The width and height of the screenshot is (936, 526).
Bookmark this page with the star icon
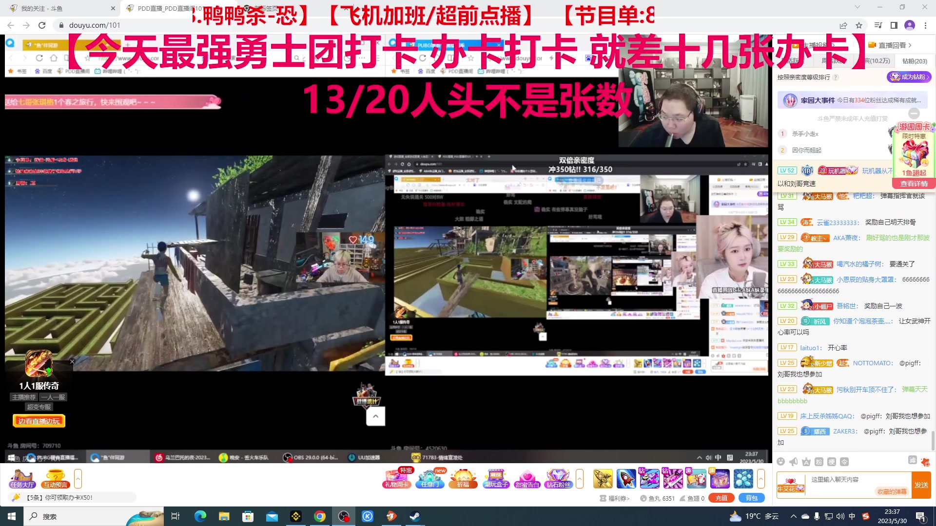pyautogui.click(x=859, y=25)
